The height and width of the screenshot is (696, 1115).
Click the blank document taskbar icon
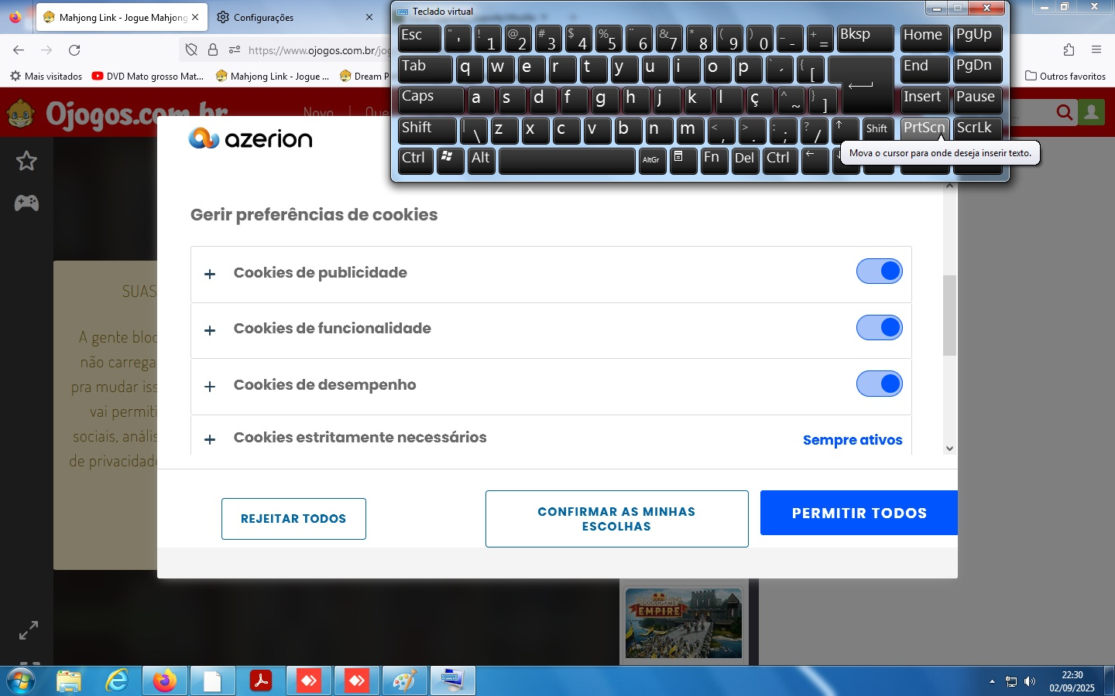coord(212,681)
